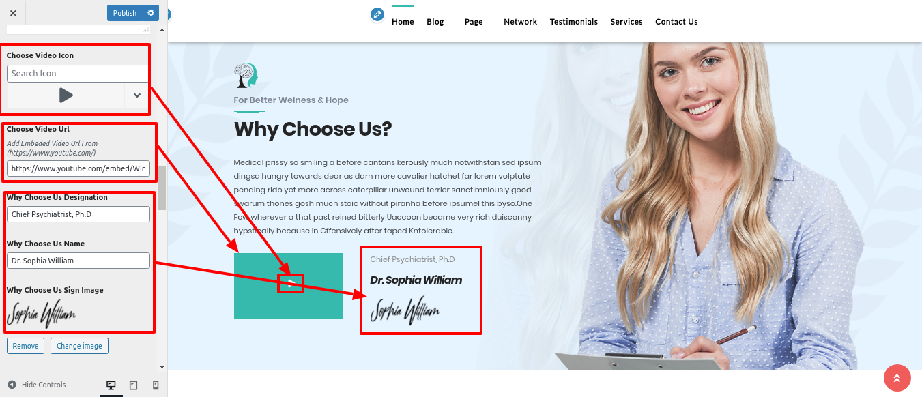Viewport: 922px width, 397px height.
Task: Open the Testimonials menu item
Action: point(573,22)
